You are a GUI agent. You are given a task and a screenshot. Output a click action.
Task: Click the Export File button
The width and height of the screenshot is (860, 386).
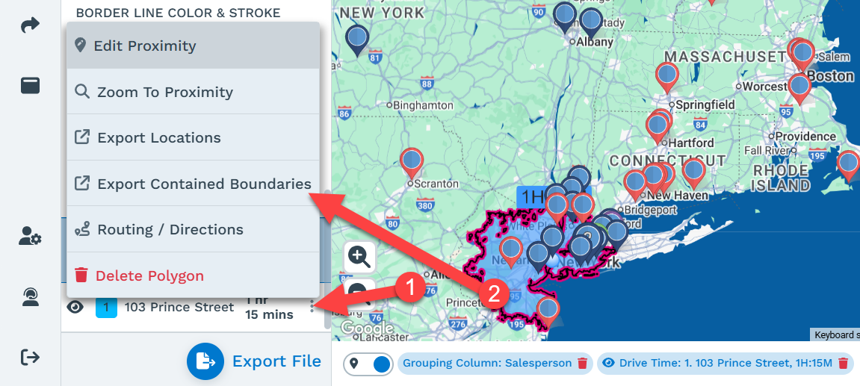(x=254, y=361)
